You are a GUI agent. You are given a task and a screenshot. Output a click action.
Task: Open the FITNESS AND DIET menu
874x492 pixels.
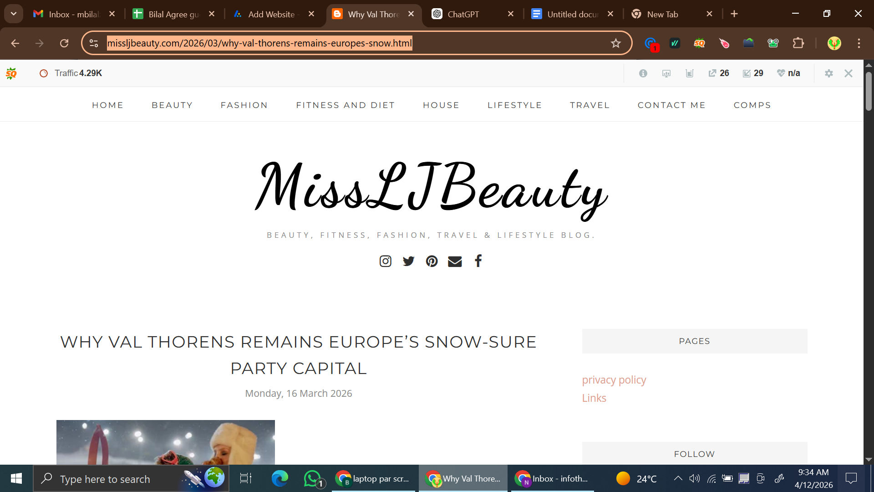click(x=345, y=105)
